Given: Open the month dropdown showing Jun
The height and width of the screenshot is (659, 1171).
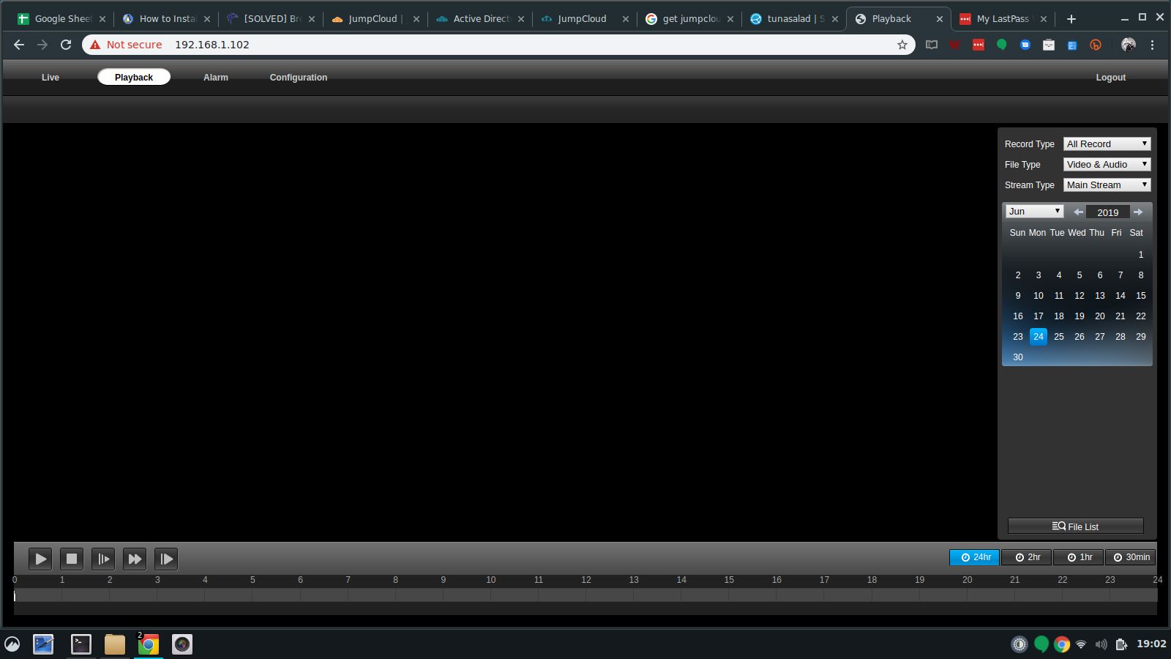Looking at the screenshot, I should pyautogui.click(x=1034, y=212).
